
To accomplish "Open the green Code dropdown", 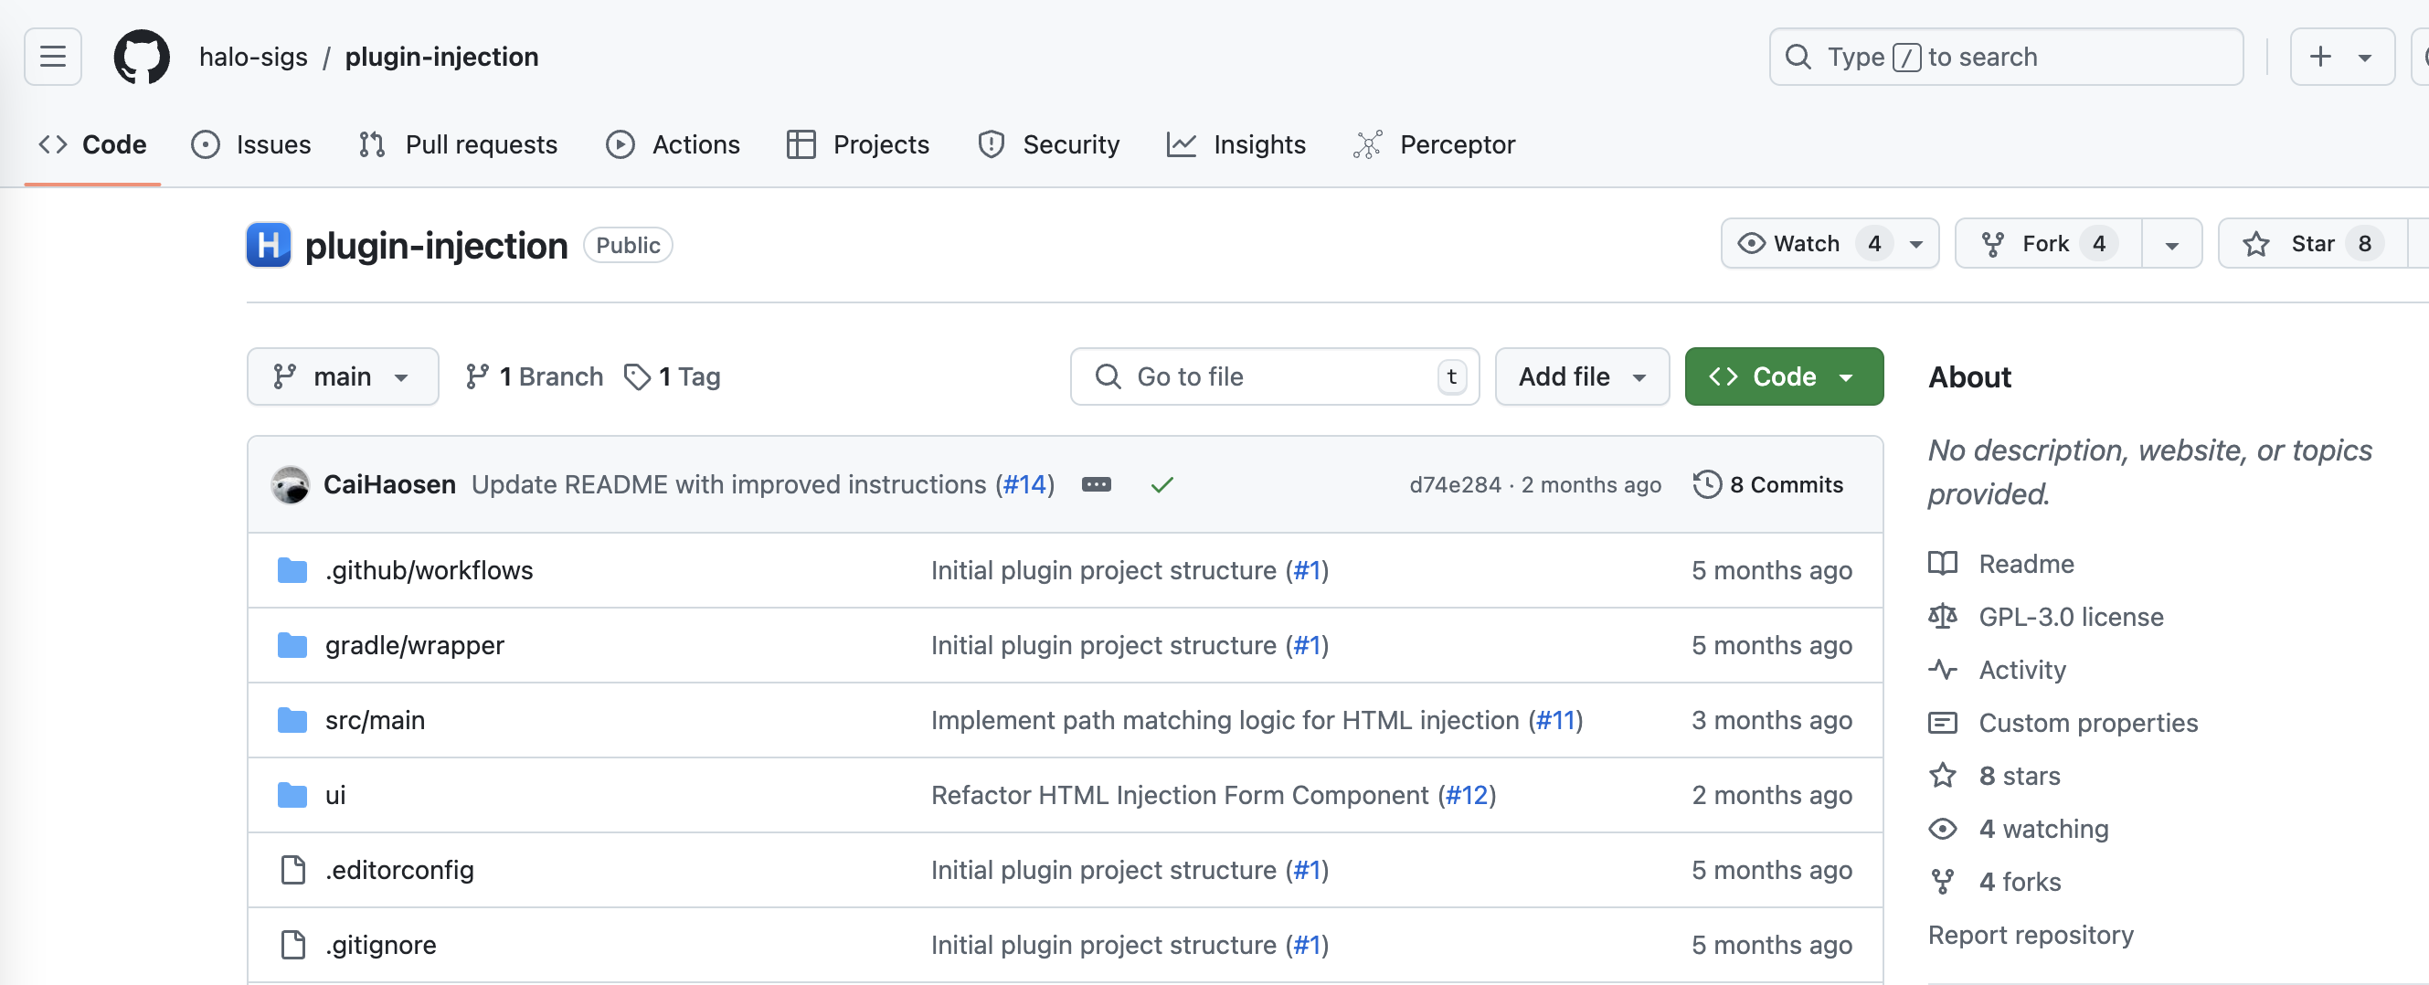I will (1784, 376).
